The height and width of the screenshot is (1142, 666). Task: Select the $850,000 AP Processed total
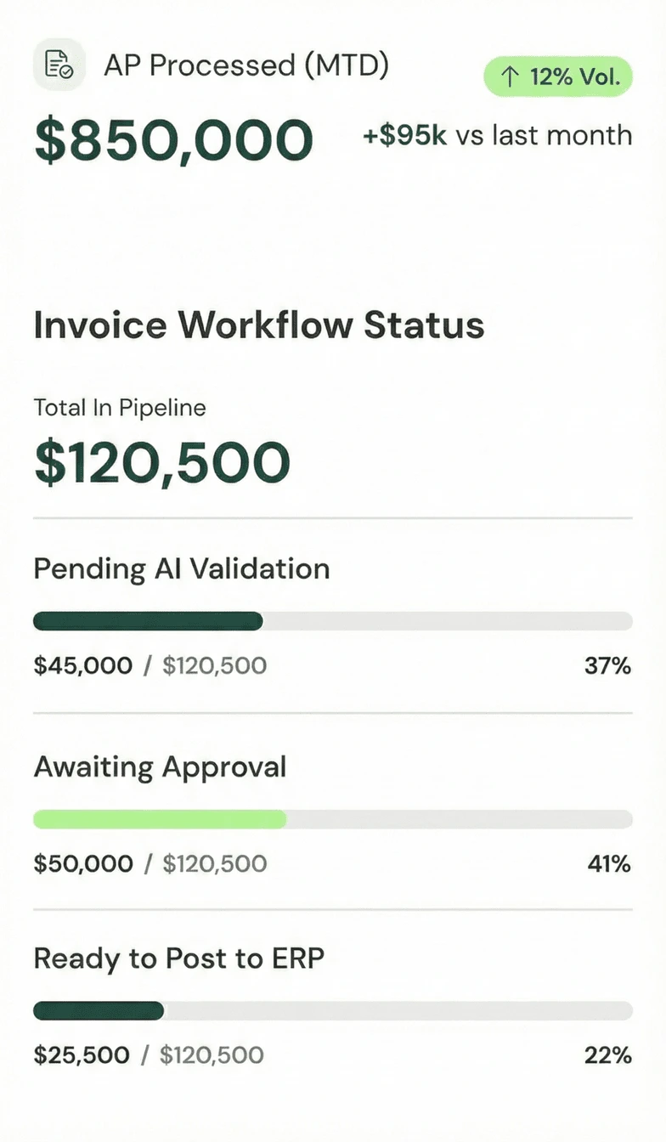173,139
